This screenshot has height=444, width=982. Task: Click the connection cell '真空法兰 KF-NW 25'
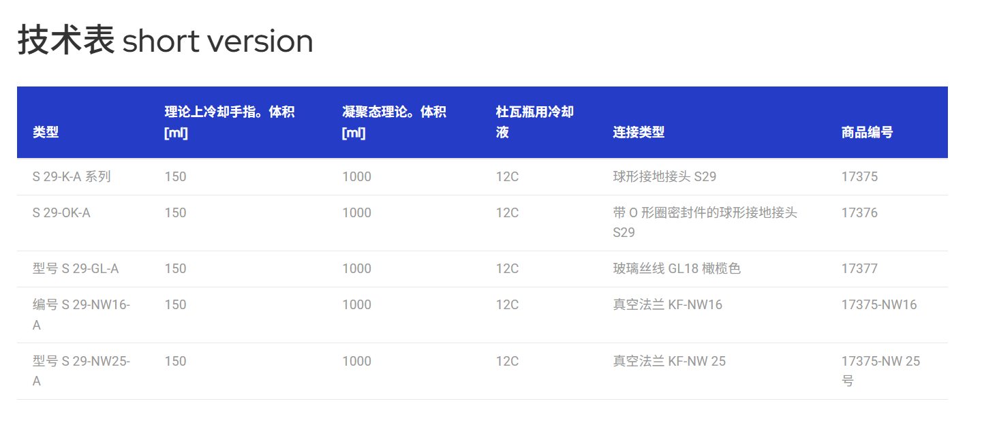pos(669,362)
